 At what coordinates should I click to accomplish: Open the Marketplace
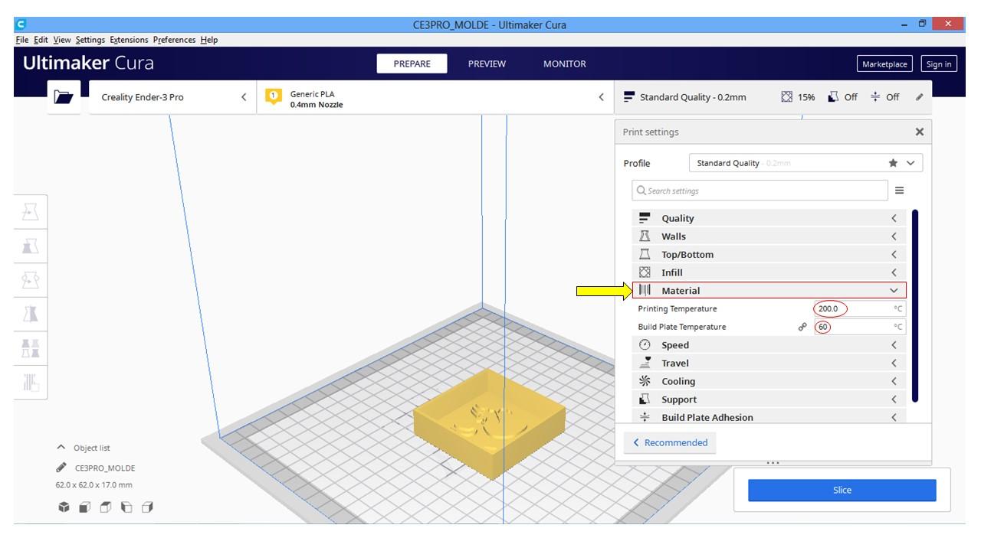884,64
